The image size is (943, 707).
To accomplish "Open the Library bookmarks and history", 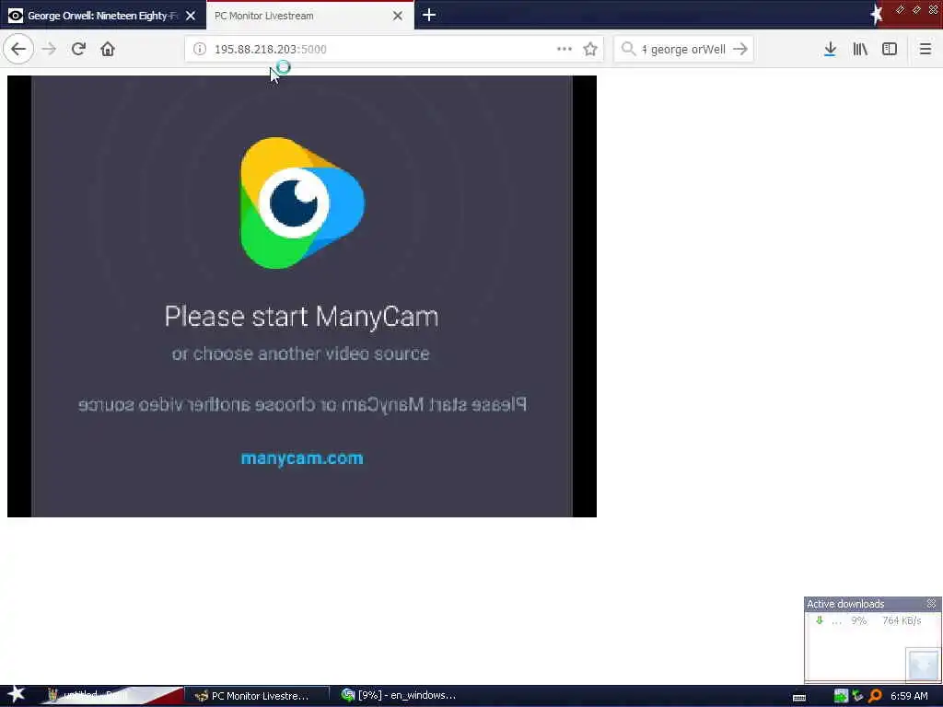I will click(860, 49).
